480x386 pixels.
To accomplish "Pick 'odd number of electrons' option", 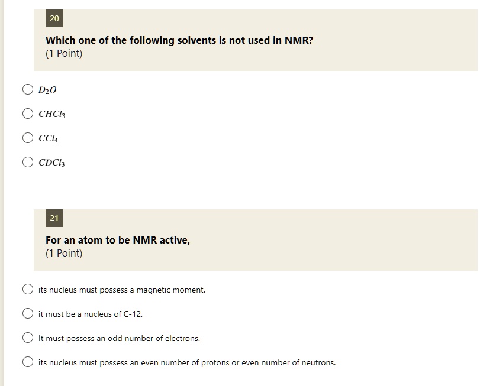I will click(28, 338).
